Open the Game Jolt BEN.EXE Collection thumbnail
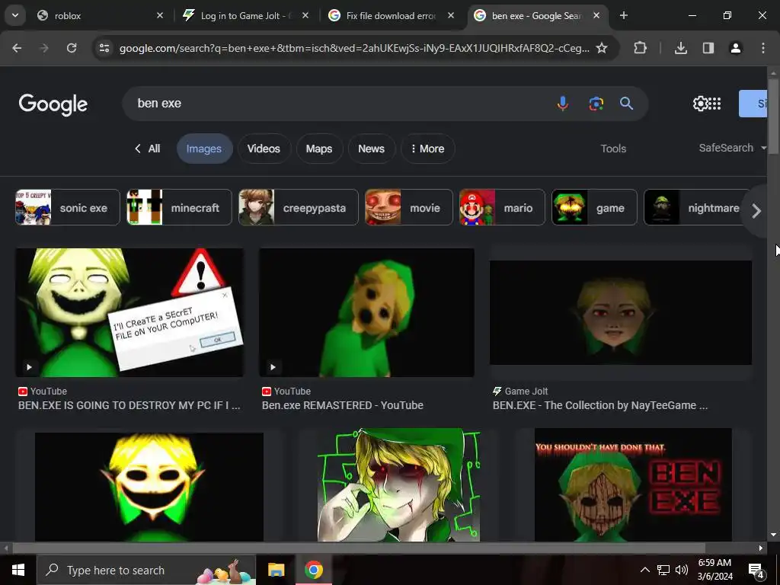This screenshot has height=585, width=780. coord(620,312)
